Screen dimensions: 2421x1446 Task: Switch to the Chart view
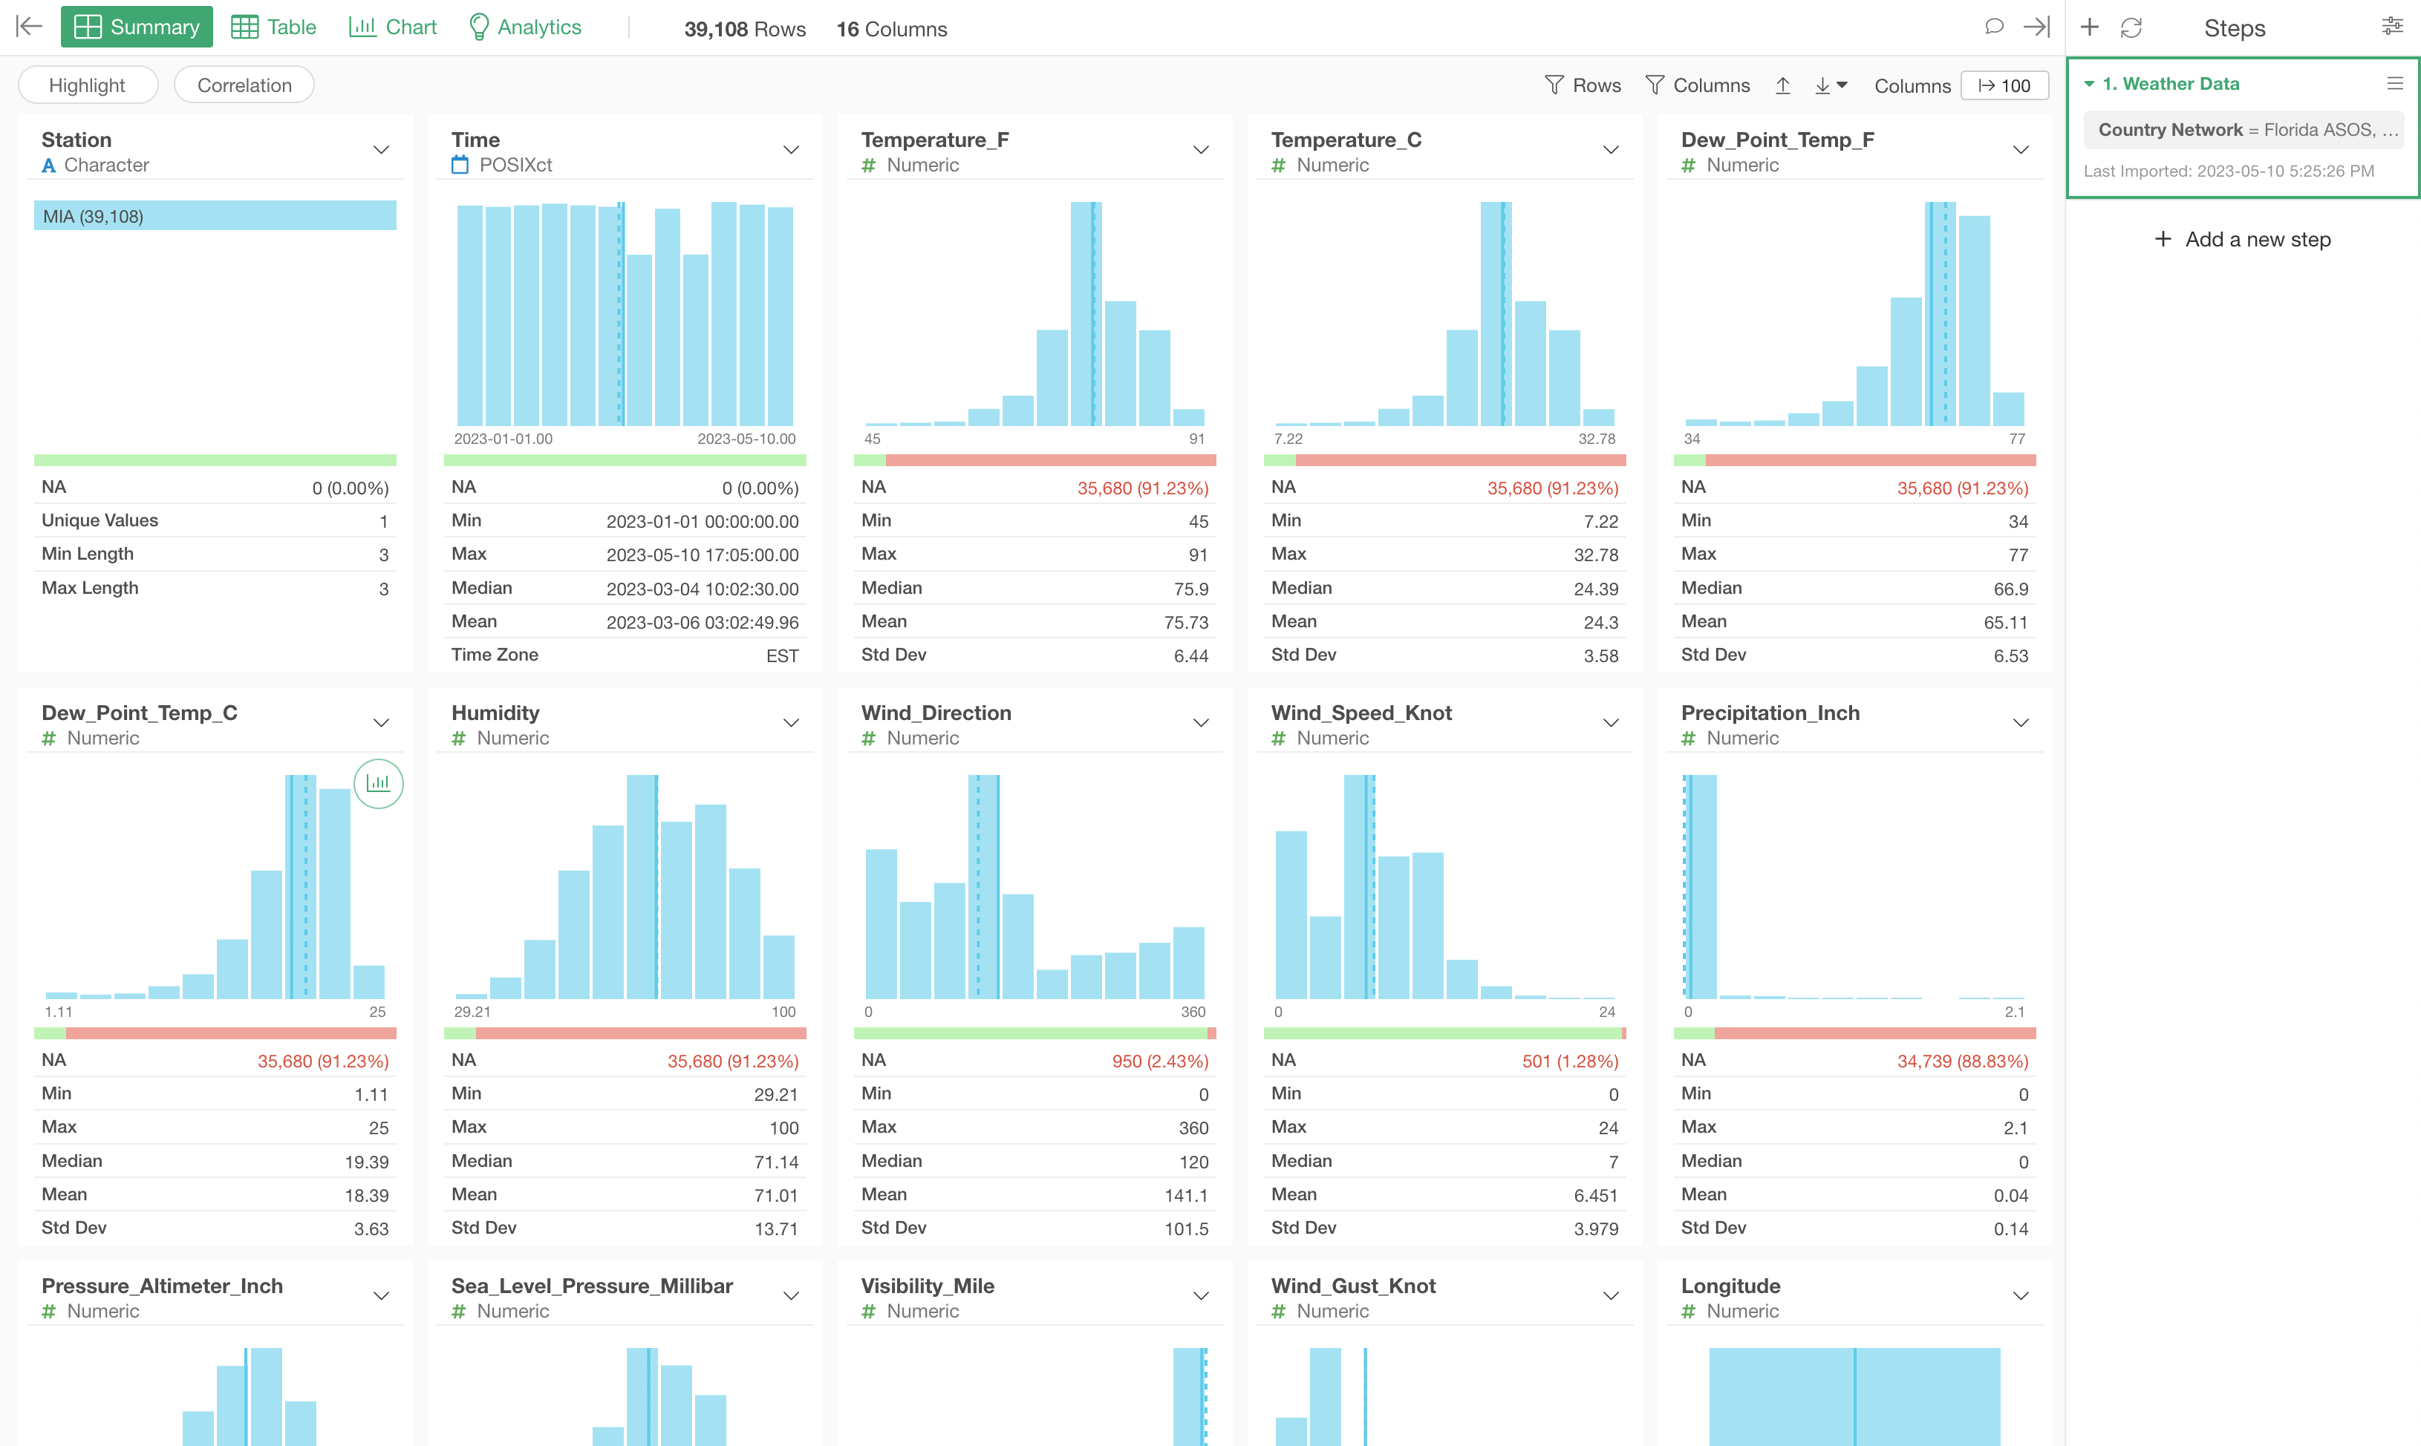[x=393, y=27]
